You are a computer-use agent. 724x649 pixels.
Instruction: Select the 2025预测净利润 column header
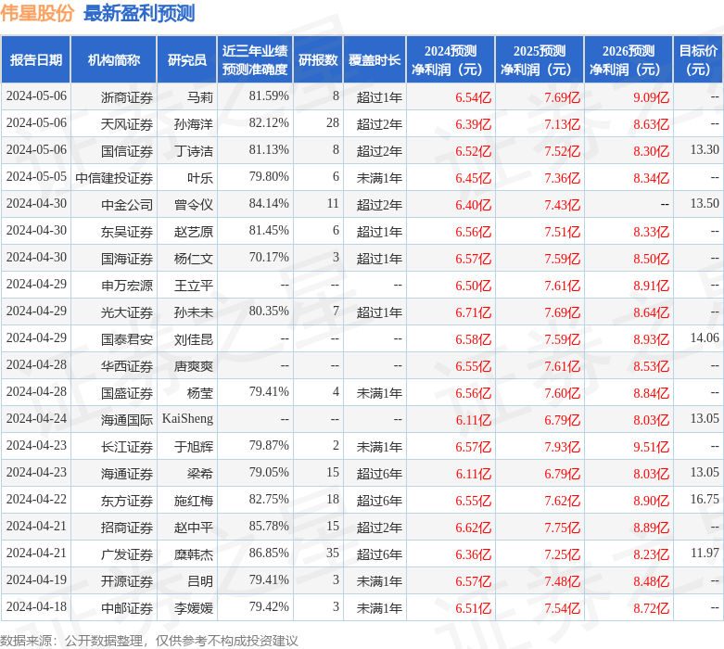[540, 60]
